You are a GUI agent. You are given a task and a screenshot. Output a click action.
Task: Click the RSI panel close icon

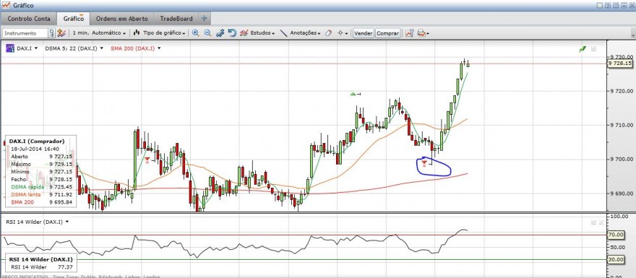[601, 222]
